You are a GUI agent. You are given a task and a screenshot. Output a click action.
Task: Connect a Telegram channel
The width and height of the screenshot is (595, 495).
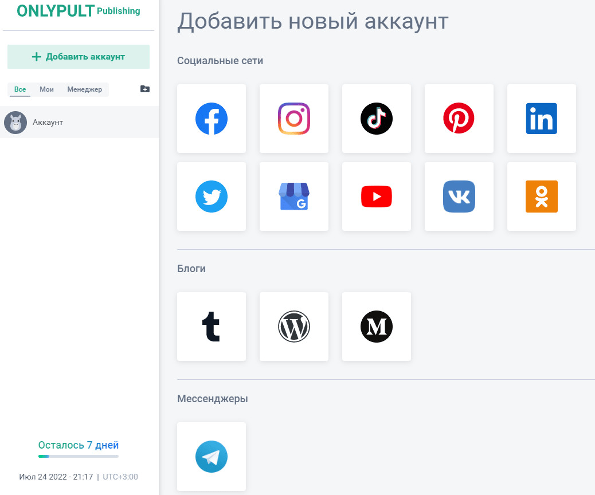tap(212, 456)
